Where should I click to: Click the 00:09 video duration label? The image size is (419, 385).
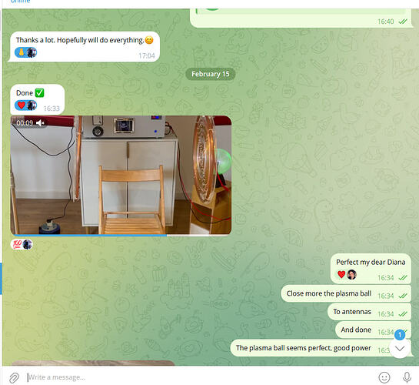tap(25, 122)
